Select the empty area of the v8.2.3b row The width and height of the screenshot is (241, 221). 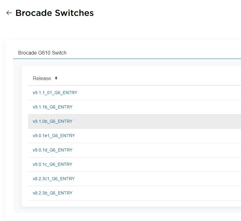click(156, 193)
